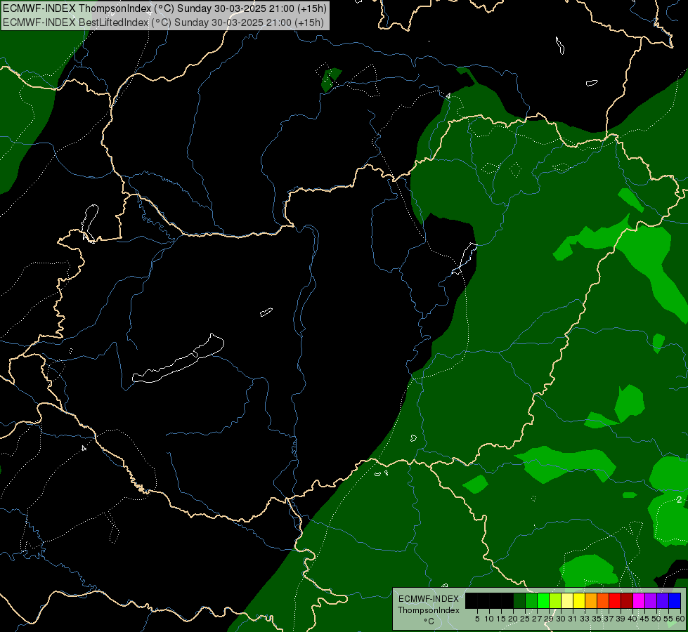Select the pure yellow 31–33 legend swatch
688x632 pixels.
(579, 600)
